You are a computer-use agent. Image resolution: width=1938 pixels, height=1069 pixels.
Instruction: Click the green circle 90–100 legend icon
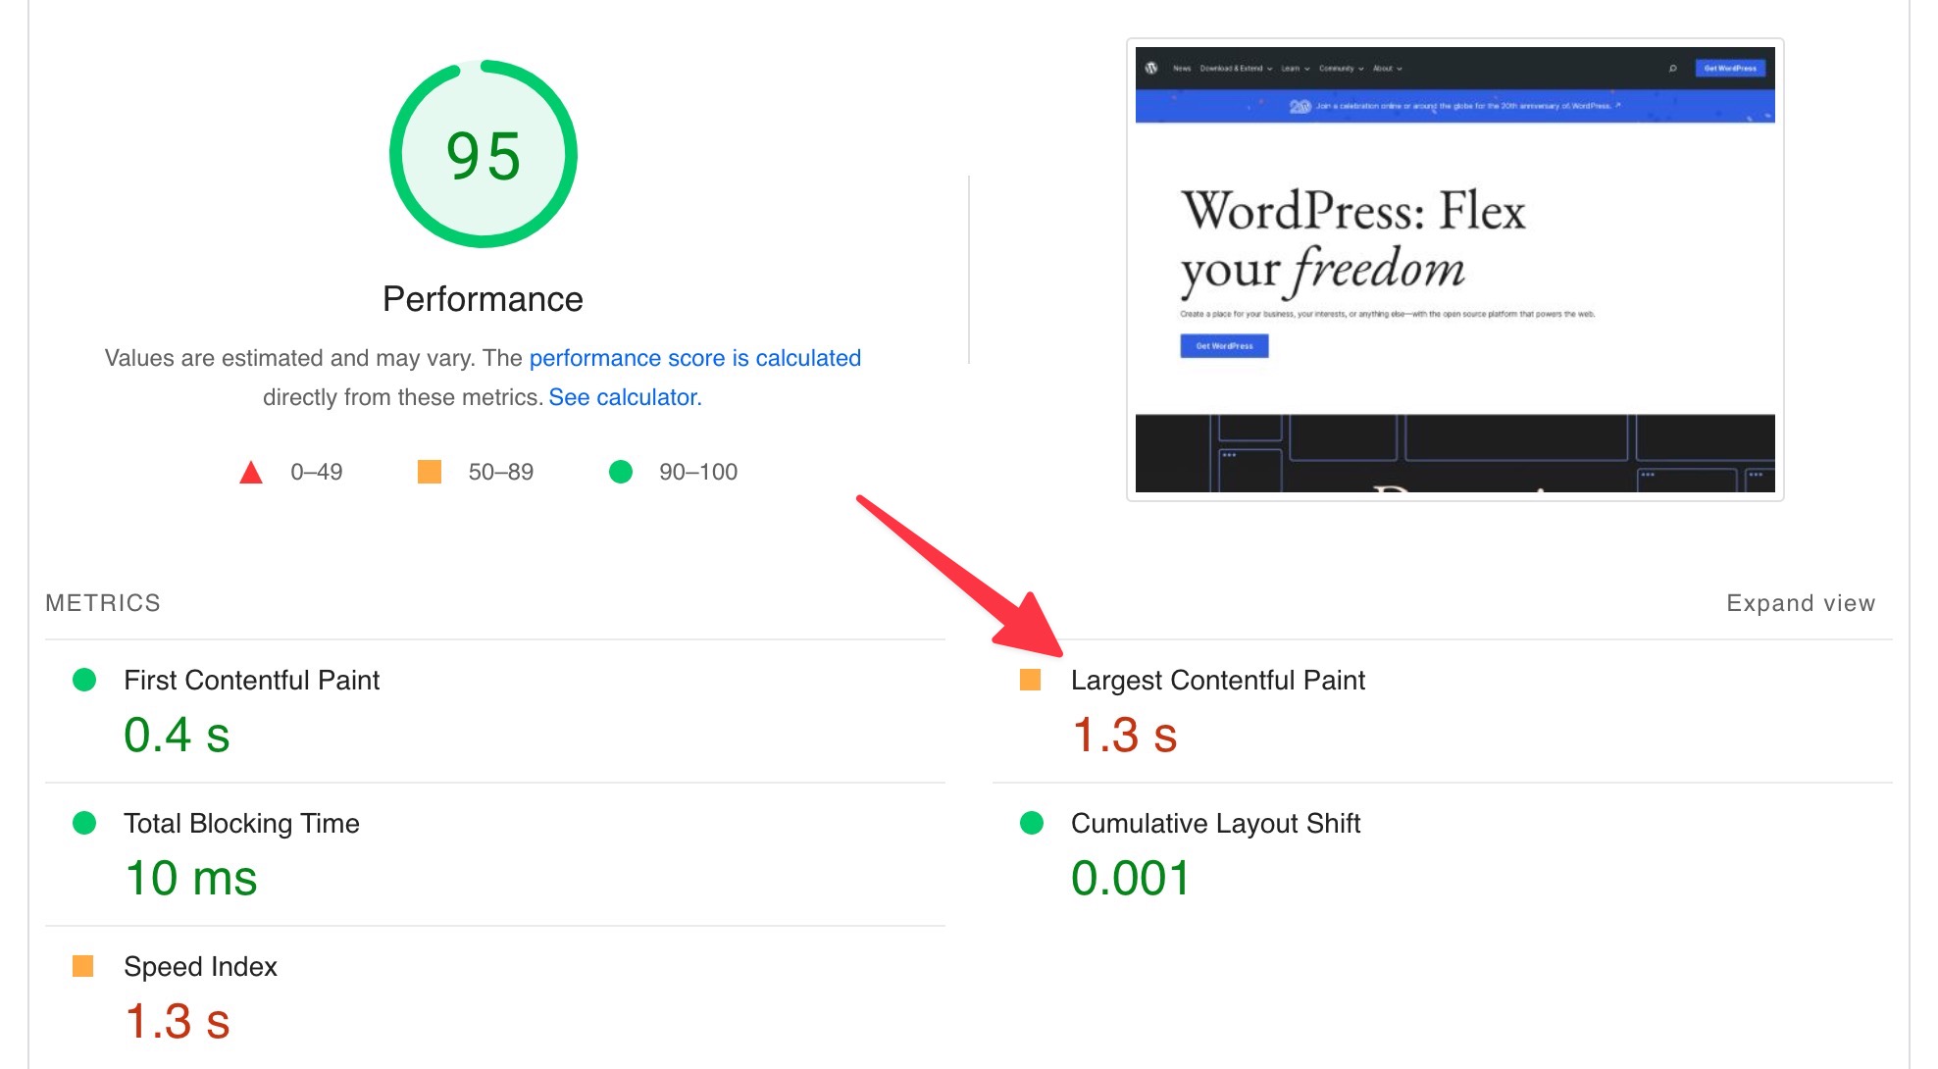[x=620, y=472]
